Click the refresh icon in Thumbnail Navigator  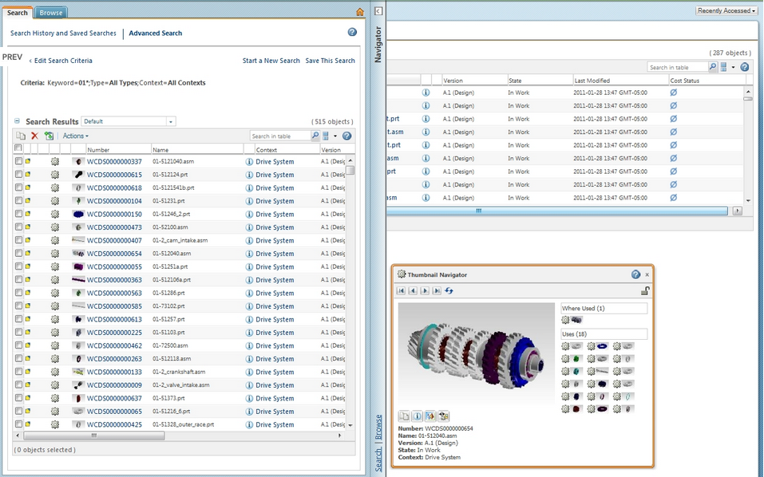pos(447,290)
